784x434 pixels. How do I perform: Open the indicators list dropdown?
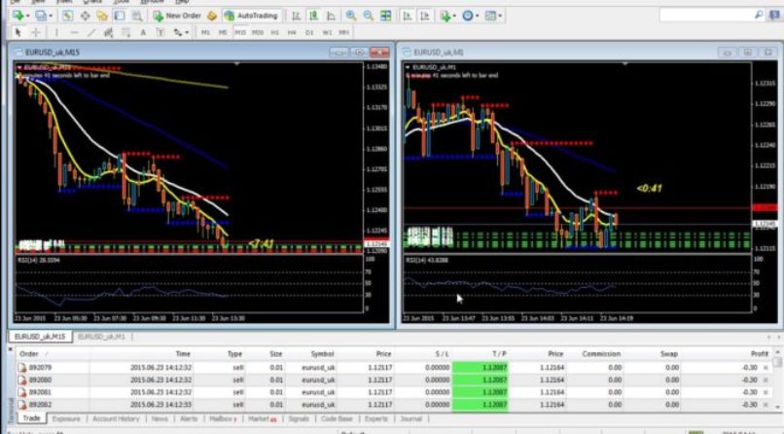[x=455, y=16]
